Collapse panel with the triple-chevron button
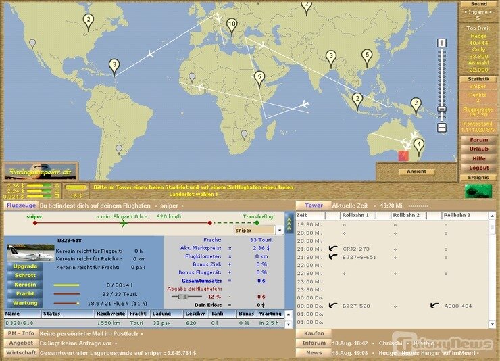This screenshot has width=500, height=361. [x=290, y=222]
